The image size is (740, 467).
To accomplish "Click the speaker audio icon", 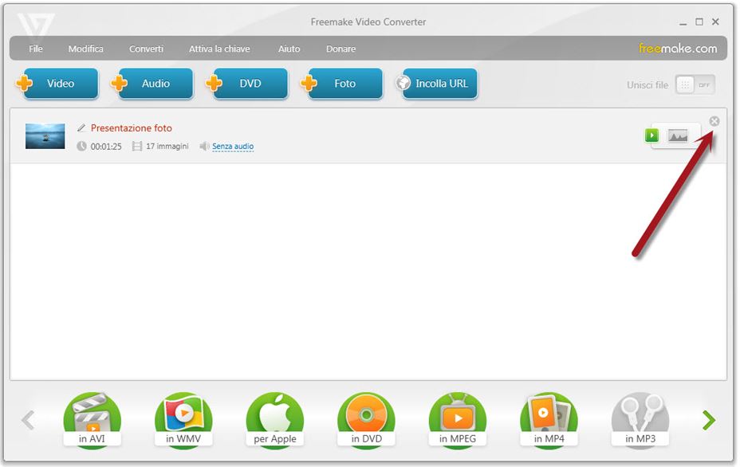I will point(204,146).
